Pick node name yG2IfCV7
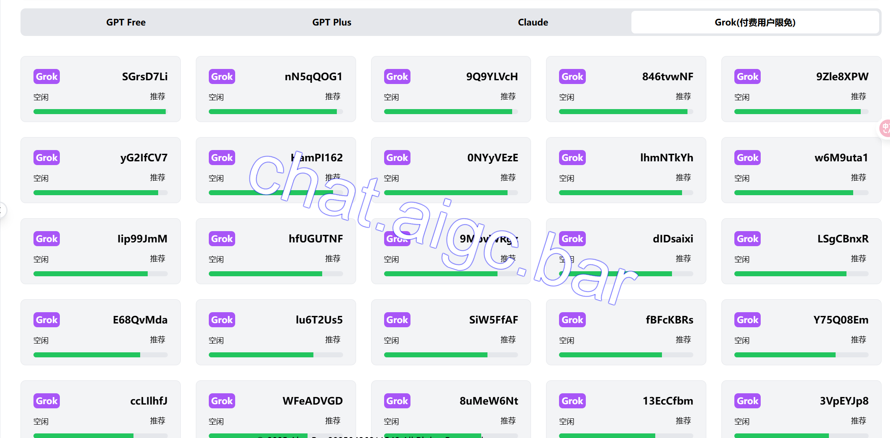 144,158
